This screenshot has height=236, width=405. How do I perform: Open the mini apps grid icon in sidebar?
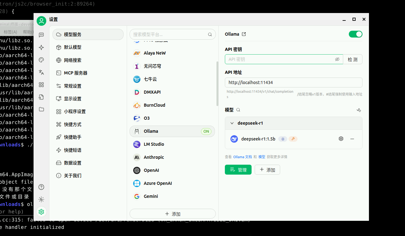click(41, 85)
